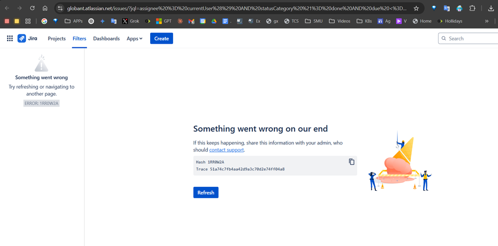Open the Google Calendar bookmark

point(203,21)
